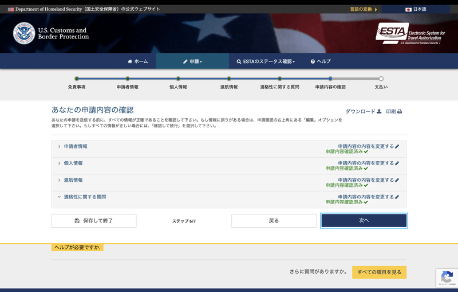Click the 免責事項 progress step
The image size is (458, 292).
[77, 79]
